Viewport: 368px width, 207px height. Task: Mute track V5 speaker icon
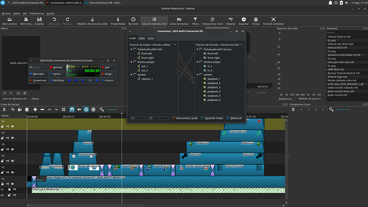coord(7,138)
